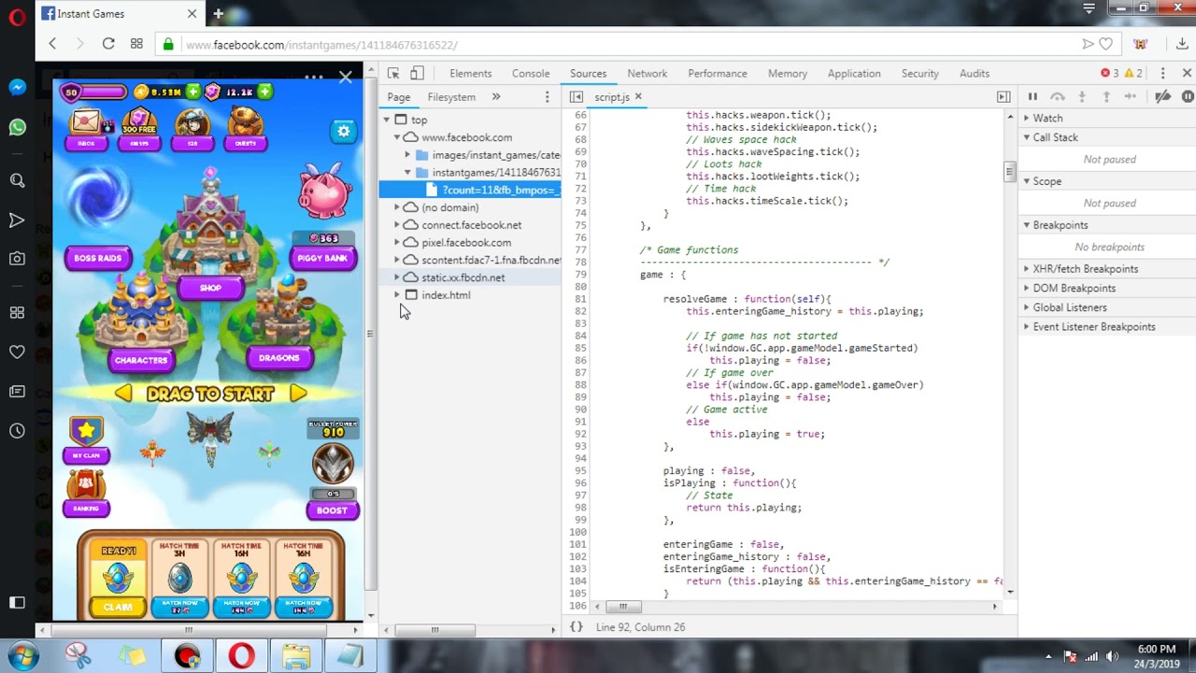Open the Messenger sidebar icon

[17, 88]
